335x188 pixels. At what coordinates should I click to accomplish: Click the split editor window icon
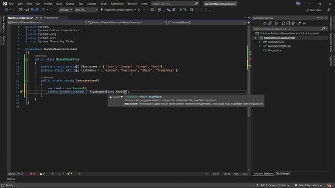249,22
